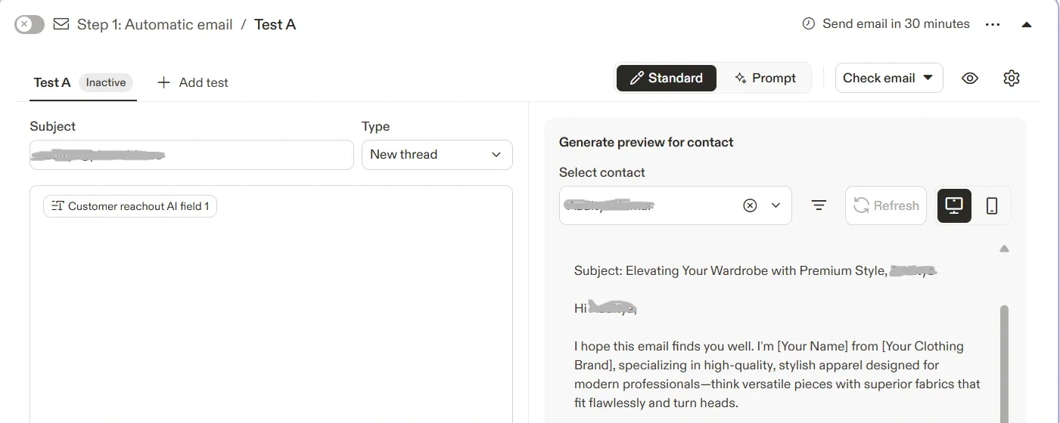
Task: Click the Refresh preview button
Action: click(885, 205)
